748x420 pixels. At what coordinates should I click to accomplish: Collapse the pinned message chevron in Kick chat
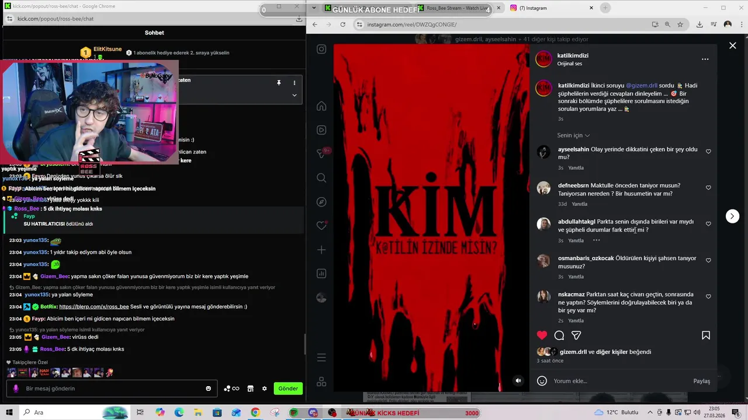(295, 95)
